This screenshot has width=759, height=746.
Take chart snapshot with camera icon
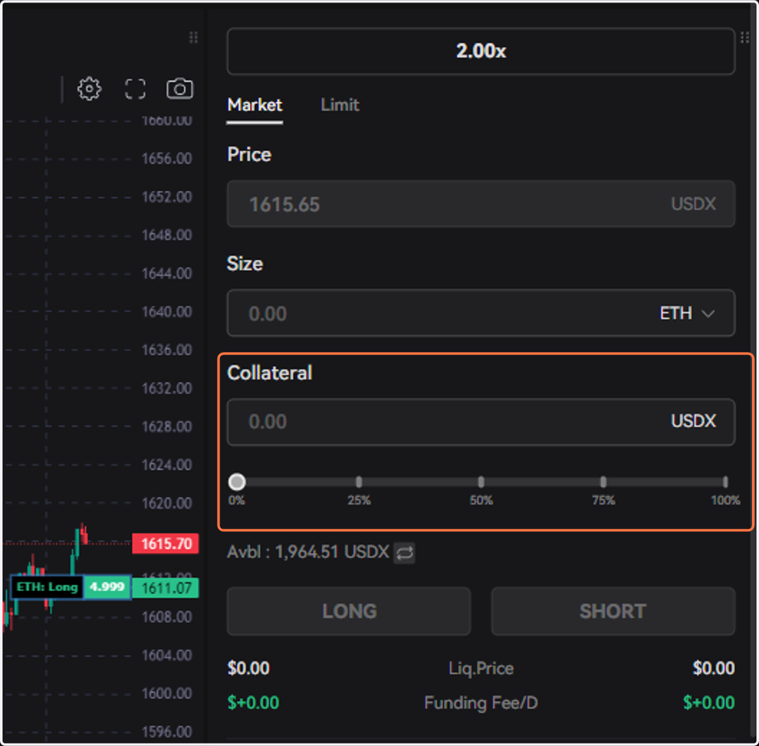(x=180, y=89)
